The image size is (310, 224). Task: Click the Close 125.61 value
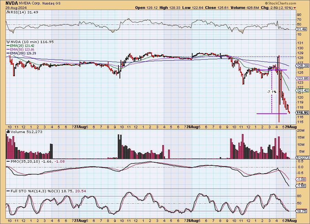pyautogui.click(x=217, y=8)
